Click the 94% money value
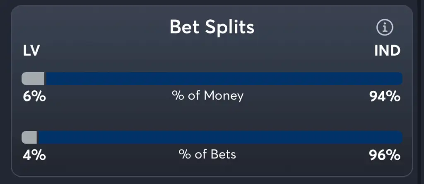 click(385, 97)
